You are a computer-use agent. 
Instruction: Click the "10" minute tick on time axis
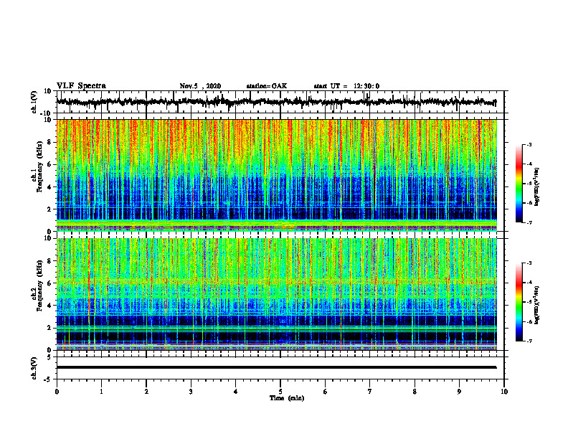point(504,392)
